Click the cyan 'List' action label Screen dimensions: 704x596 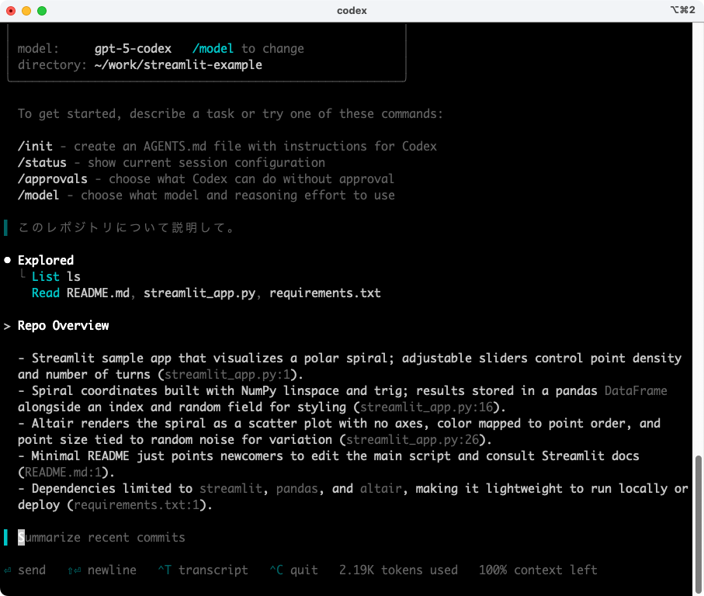point(45,276)
